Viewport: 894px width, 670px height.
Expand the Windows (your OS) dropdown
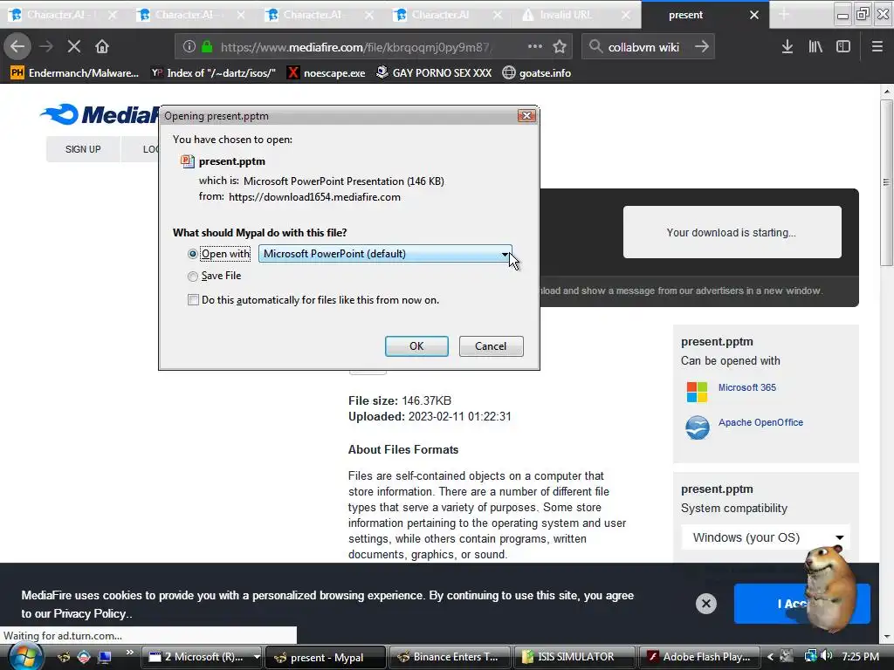point(766,537)
